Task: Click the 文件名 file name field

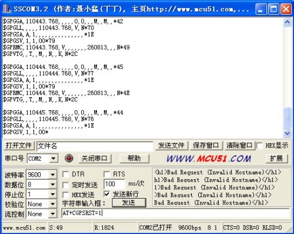Action: pyautogui.click(x=95, y=146)
